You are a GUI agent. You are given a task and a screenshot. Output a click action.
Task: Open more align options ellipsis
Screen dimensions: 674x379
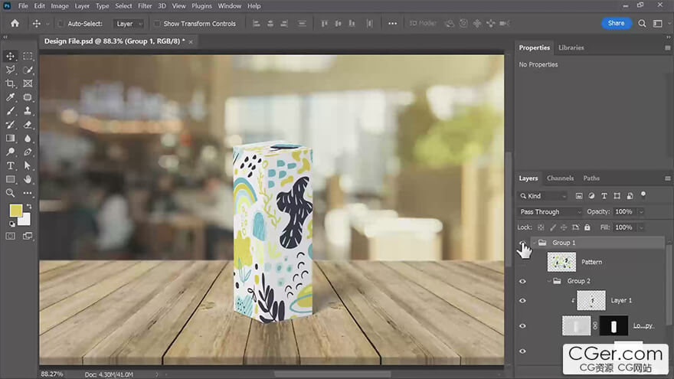(392, 24)
